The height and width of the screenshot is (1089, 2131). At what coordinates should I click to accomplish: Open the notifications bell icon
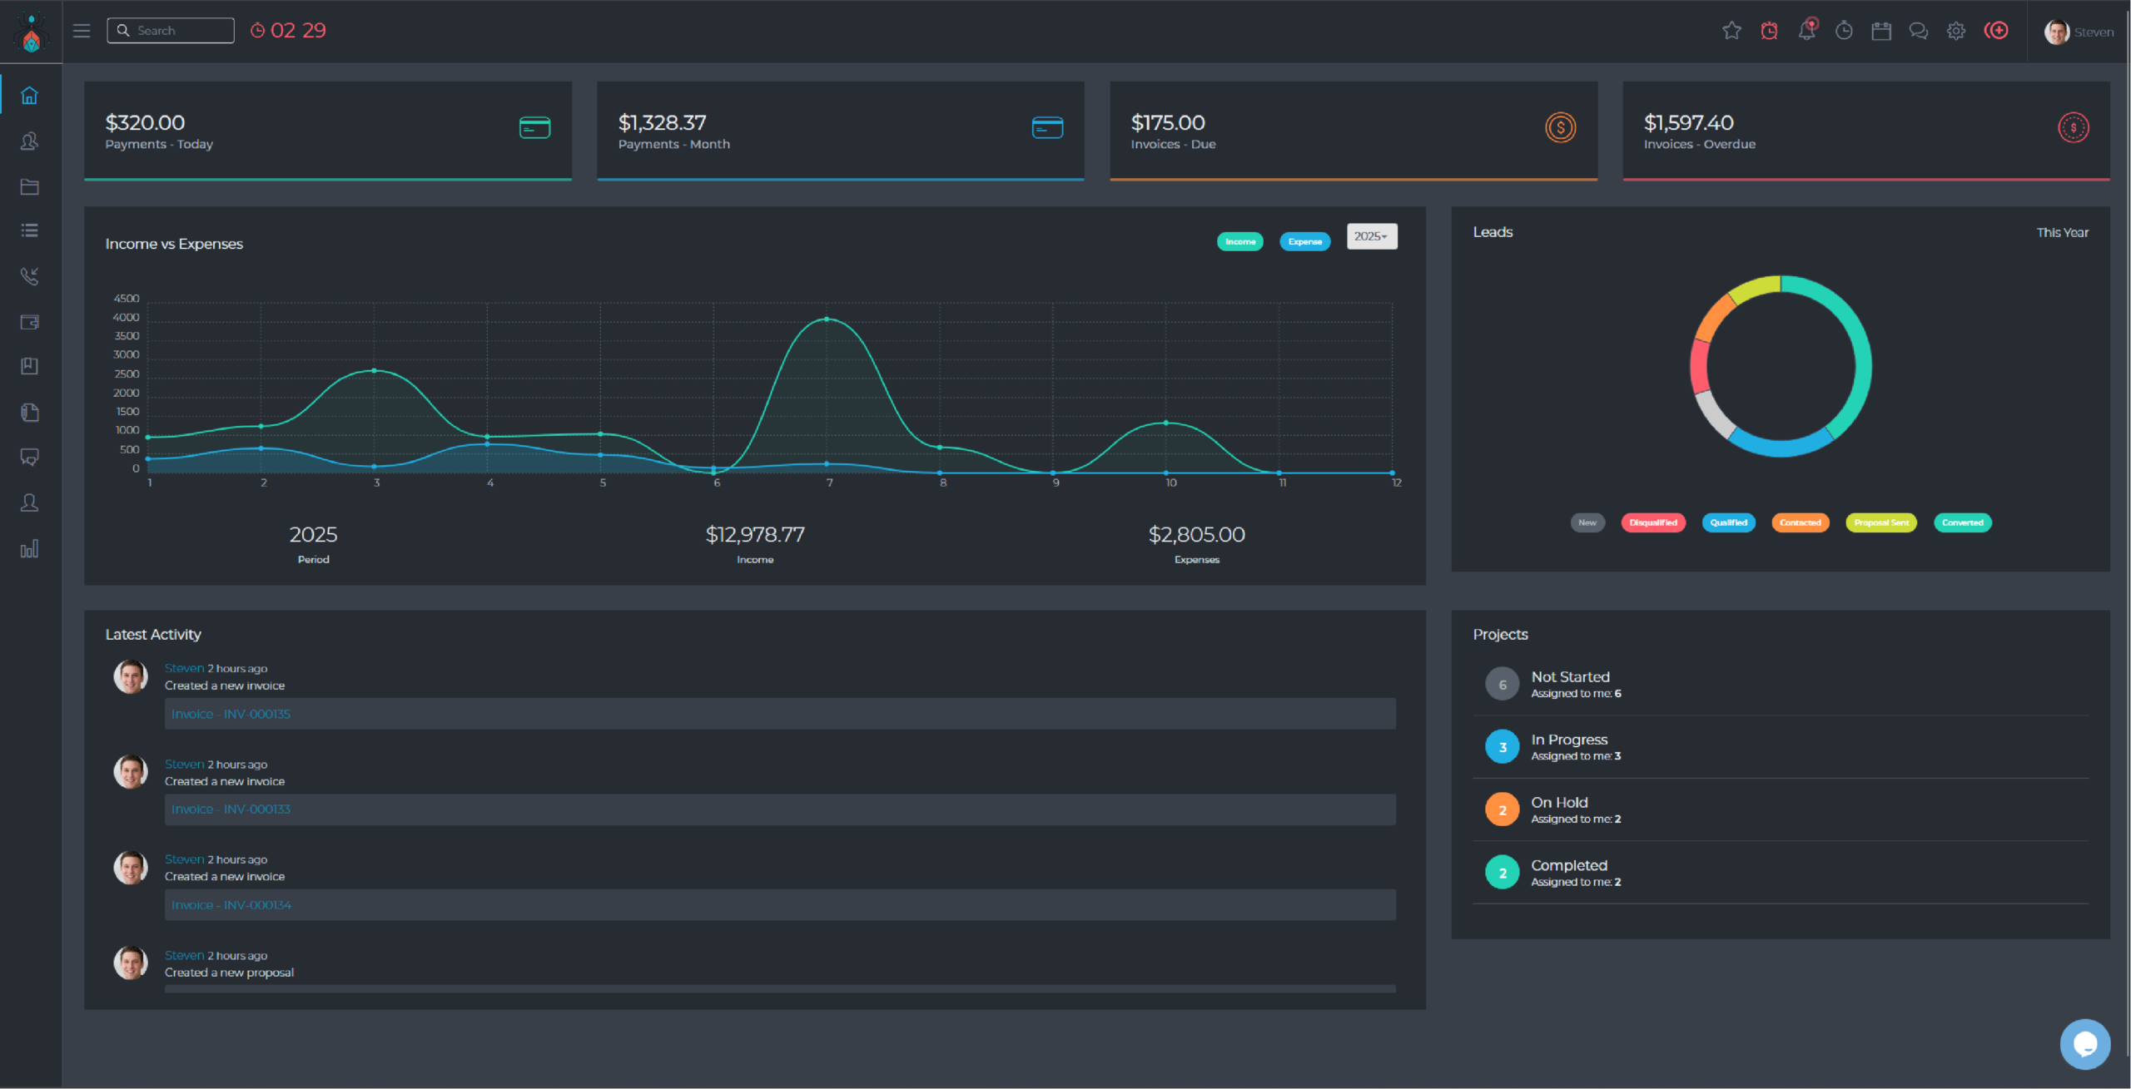(x=1807, y=30)
